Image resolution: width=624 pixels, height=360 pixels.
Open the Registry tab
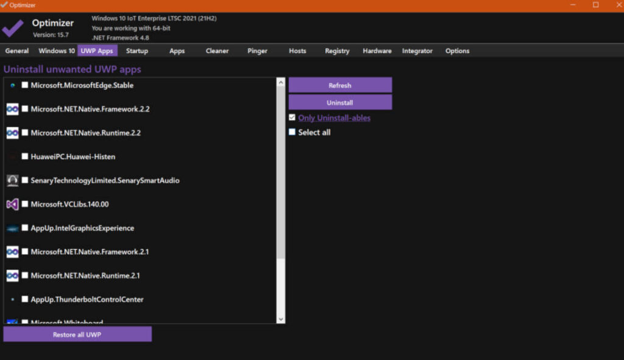[337, 51]
